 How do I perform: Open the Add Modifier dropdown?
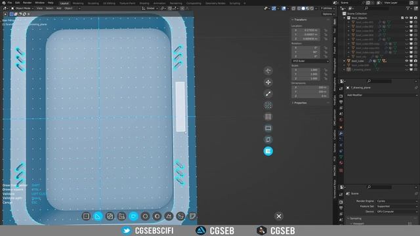tap(382, 95)
